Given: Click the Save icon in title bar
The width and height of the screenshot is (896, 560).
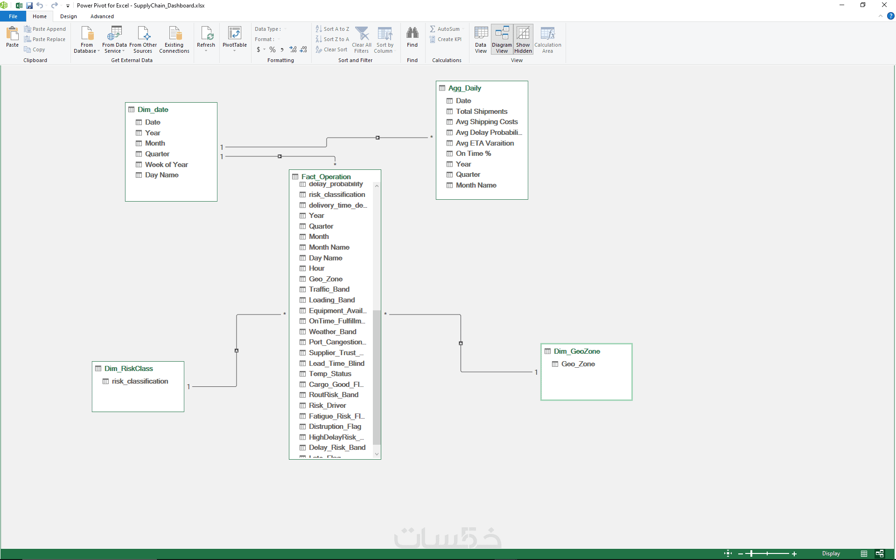Looking at the screenshot, I should 29,6.
